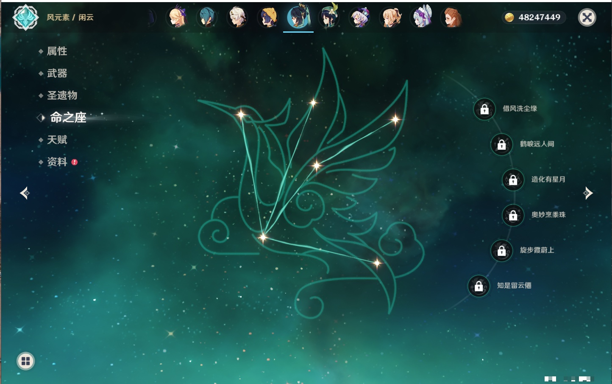The height and width of the screenshot is (384, 612).
Task: Click the red alert badge beside 资料
Action: [75, 162]
